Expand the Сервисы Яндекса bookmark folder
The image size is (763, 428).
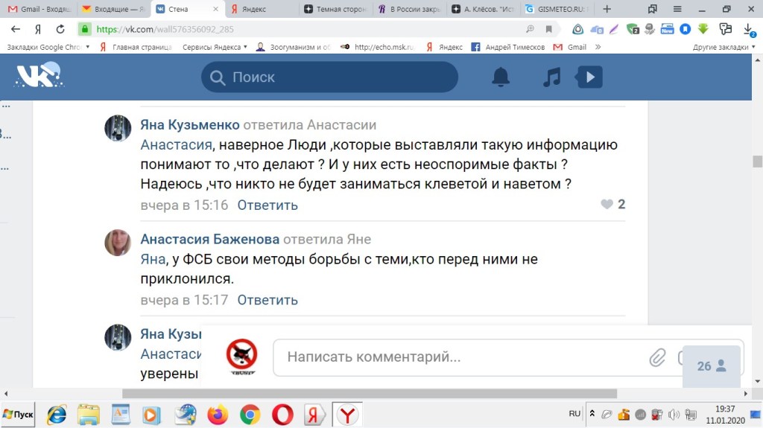(215, 47)
